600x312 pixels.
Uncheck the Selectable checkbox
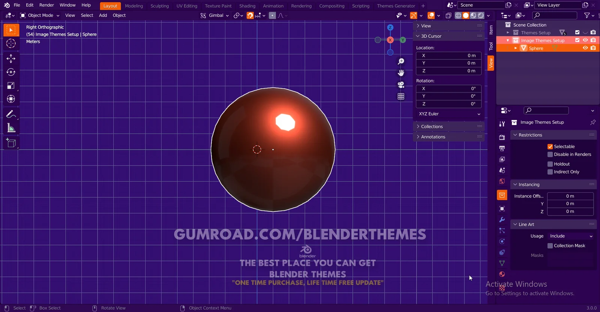(550, 147)
